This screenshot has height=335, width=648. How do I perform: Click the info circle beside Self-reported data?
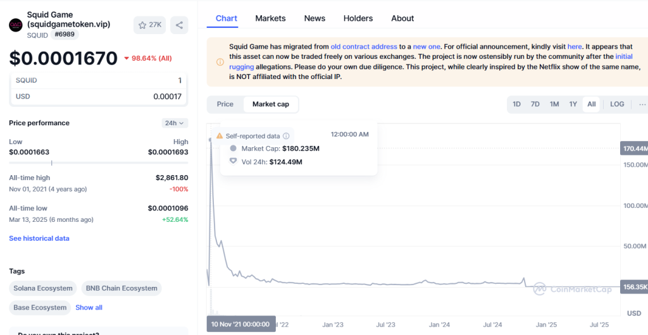(286, 136)
